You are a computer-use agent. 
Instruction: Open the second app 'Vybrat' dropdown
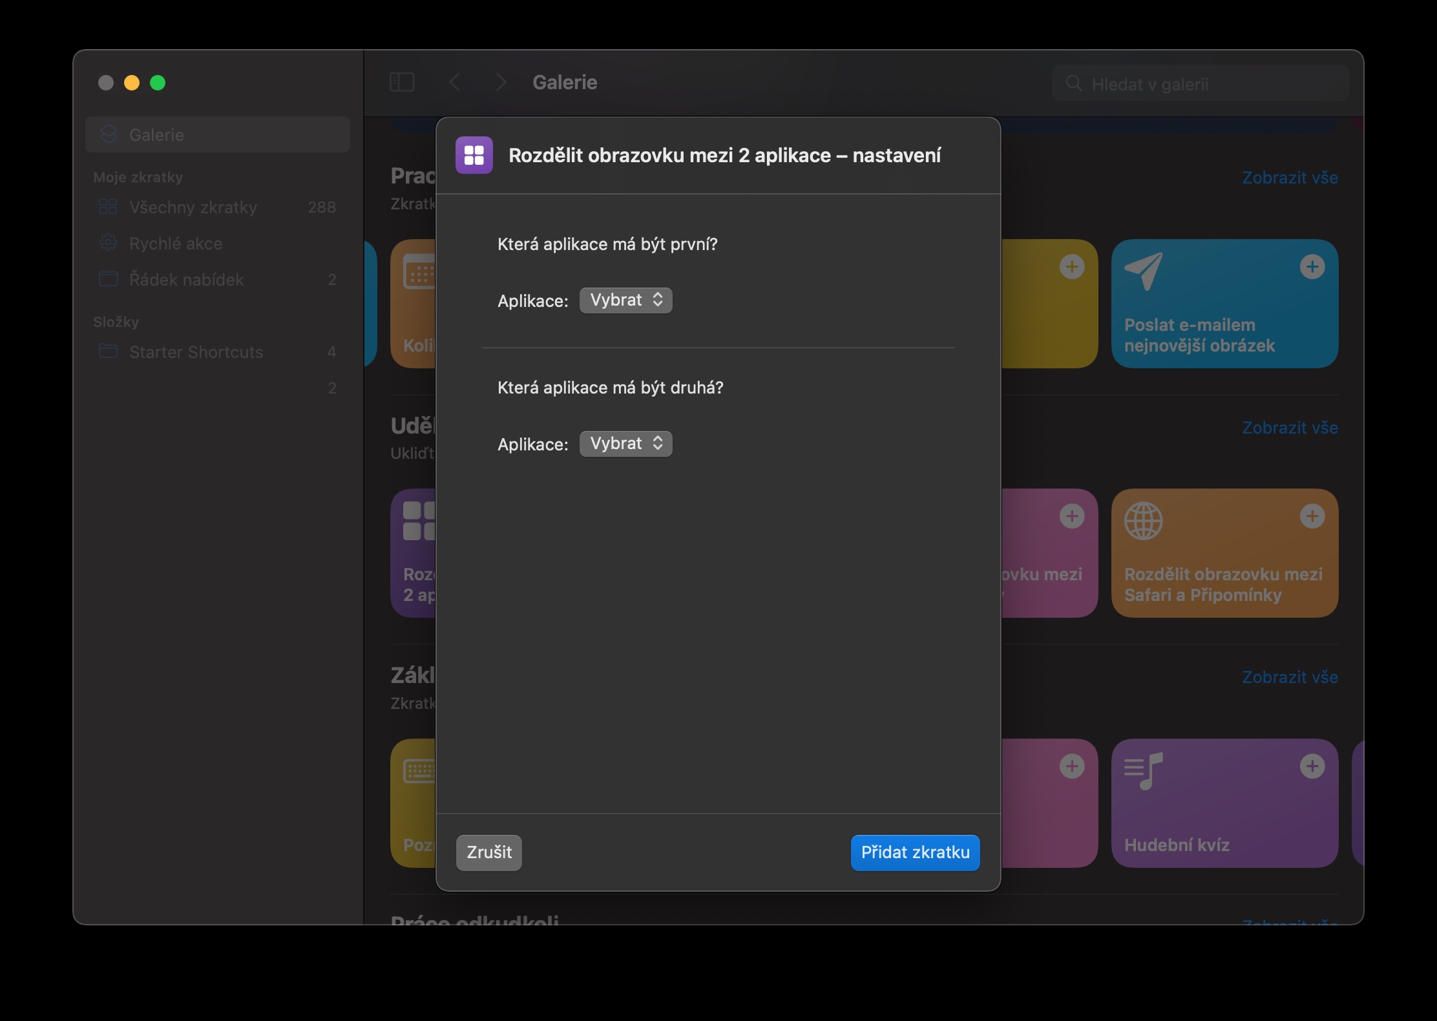625,444
